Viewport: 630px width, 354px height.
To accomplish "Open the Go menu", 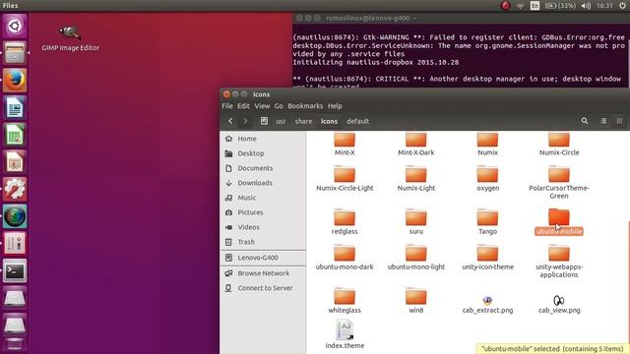I will [x=279, y=106].
